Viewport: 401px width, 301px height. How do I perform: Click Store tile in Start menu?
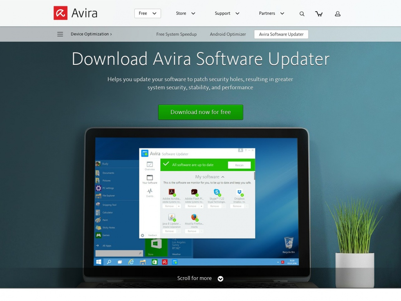click(x=156, y=247)
